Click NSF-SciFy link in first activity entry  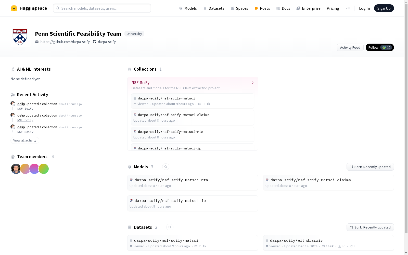point(25,109)
